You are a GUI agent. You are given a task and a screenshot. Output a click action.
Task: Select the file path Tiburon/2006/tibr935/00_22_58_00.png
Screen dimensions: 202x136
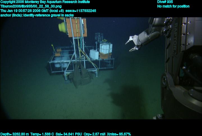(31, 6)
